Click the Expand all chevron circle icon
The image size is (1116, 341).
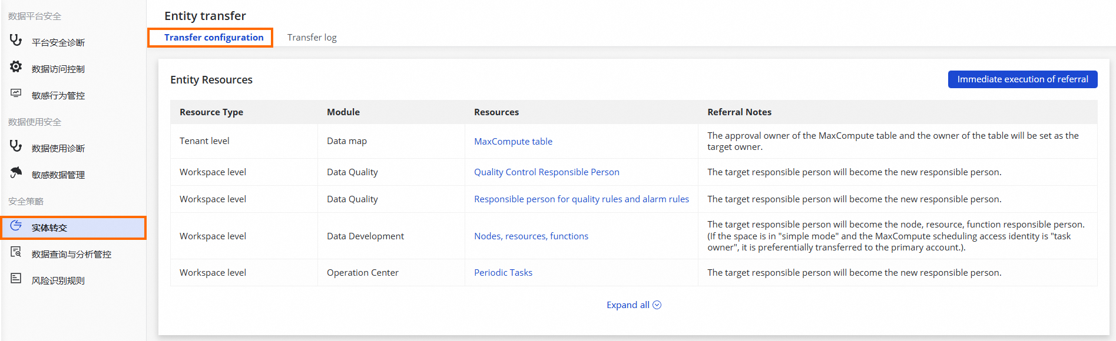(657, 305)
